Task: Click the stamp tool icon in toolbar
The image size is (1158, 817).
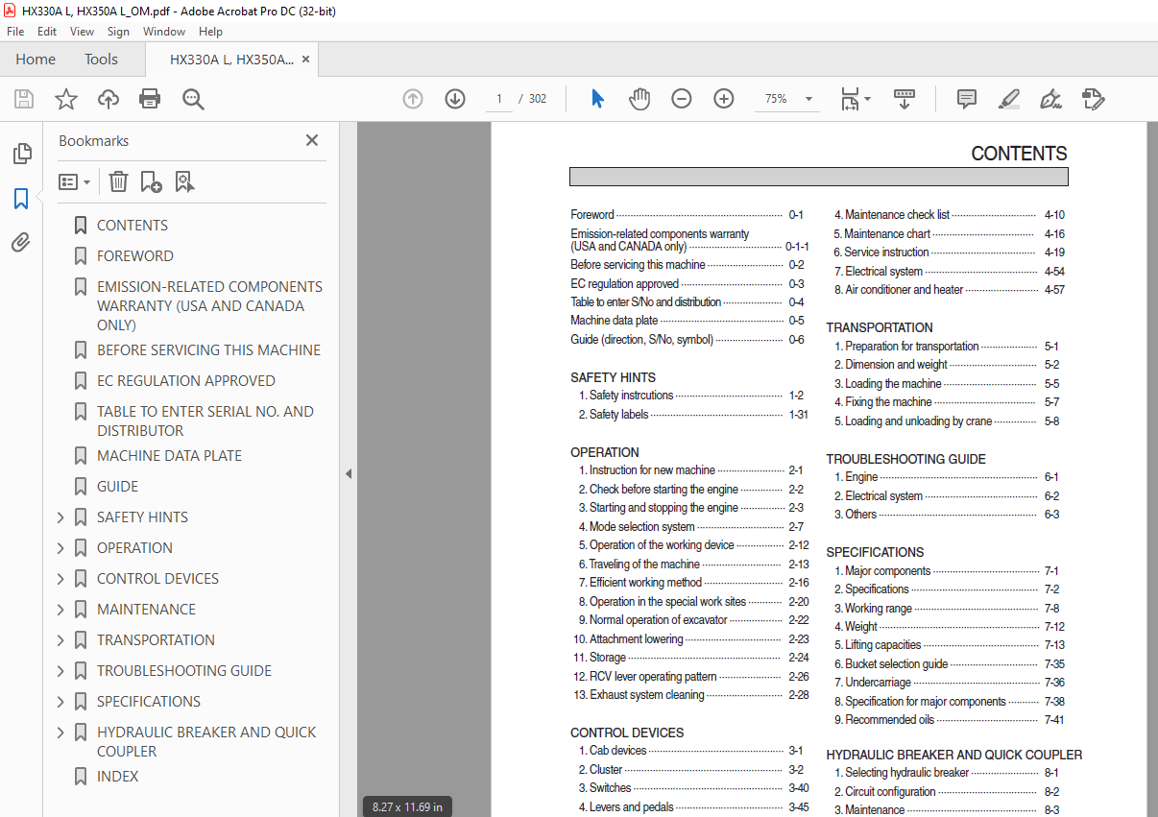Action: tap(1093, 99)
